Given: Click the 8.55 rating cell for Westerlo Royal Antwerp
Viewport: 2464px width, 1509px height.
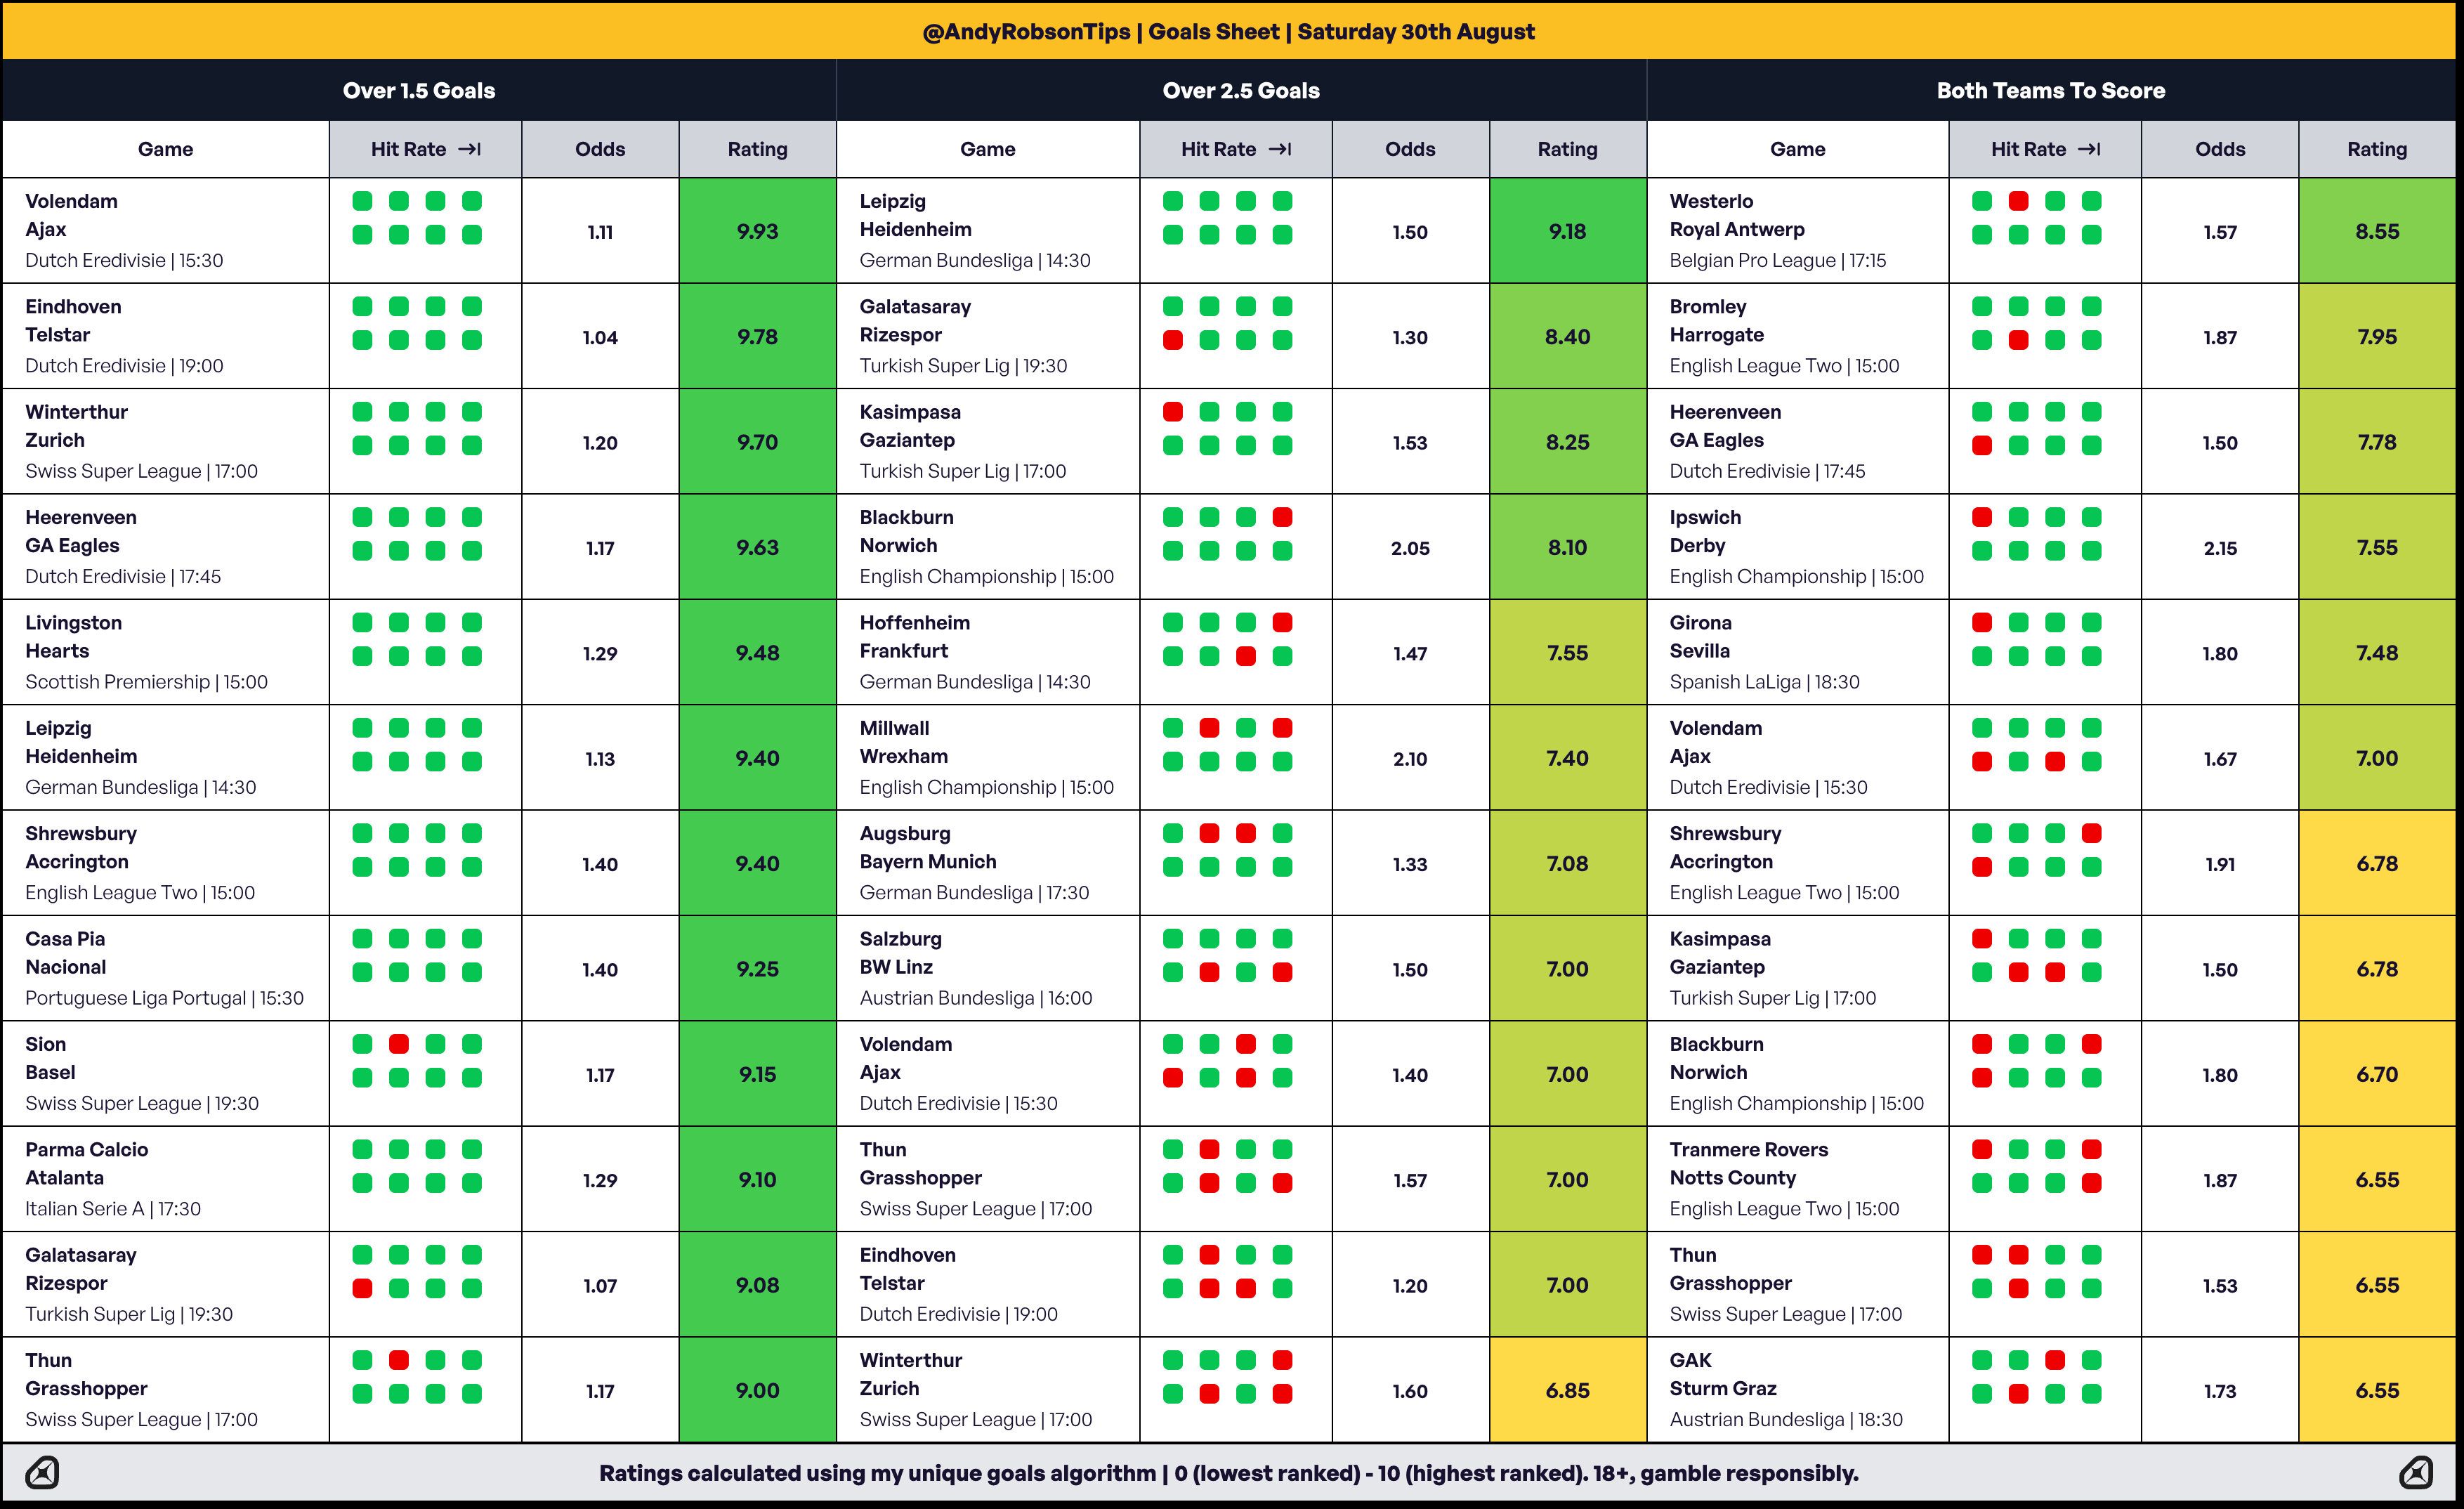Looking at the screenshot, I should [x=2377, y=231].
